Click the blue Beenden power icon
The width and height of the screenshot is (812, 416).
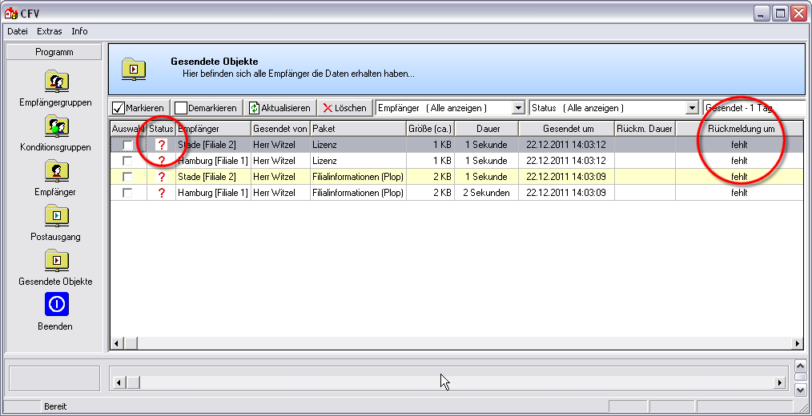pyautogui.click(x=55, y=304)
